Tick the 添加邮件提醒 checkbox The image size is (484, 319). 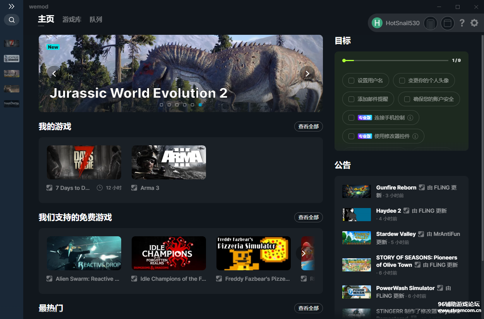(351, 99)
